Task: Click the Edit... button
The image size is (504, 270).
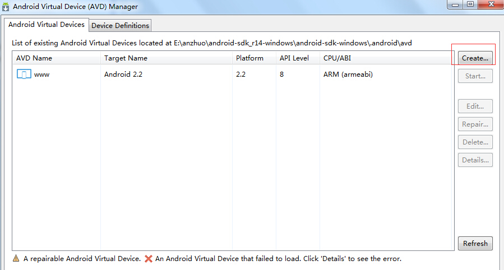Action: [475, 106]
